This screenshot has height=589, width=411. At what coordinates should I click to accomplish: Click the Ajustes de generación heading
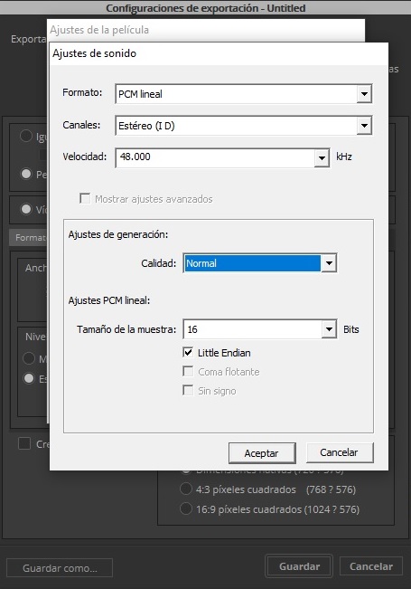pos(118,234)
